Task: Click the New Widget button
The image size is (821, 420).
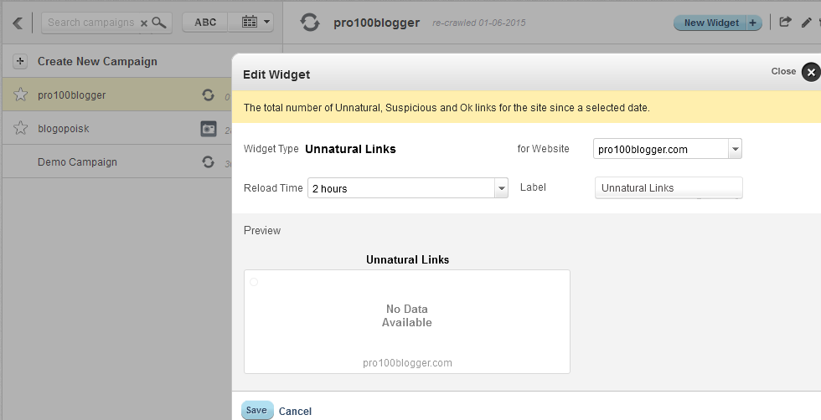Action: coord(717,23)
